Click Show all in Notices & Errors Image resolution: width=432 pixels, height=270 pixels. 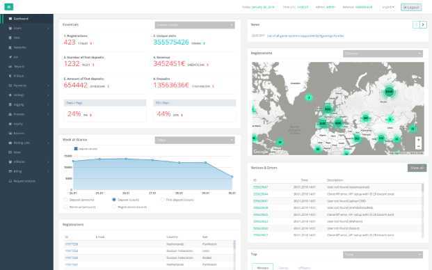[x=417, y=168]
